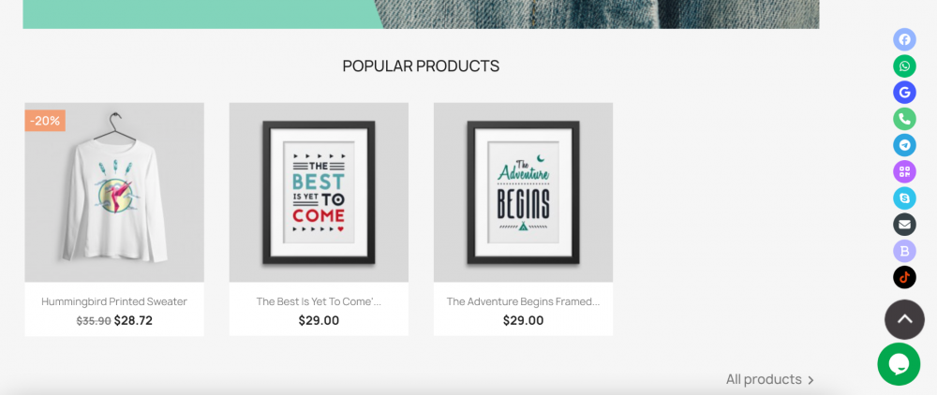Click The Best Is Yet To Come poster image
Viewport: 937px width, 395px height.
click(319, 192)
